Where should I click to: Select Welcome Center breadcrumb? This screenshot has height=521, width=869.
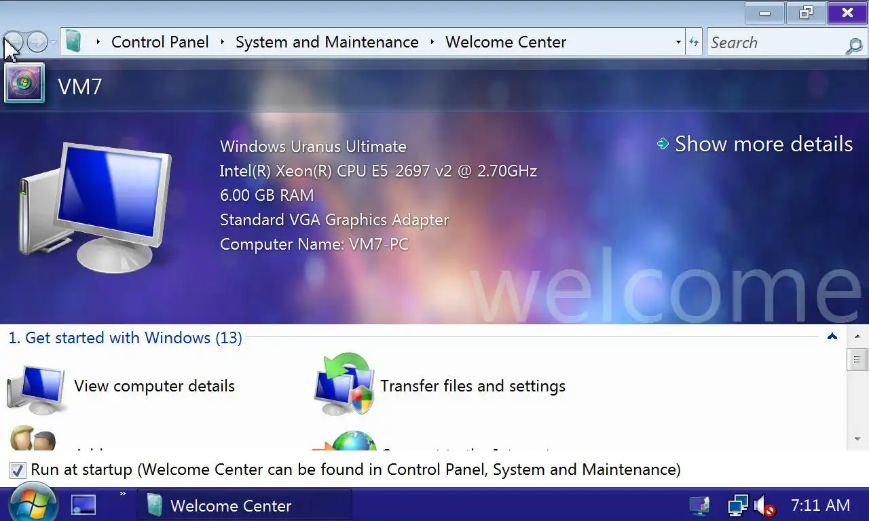click(505, 42)
